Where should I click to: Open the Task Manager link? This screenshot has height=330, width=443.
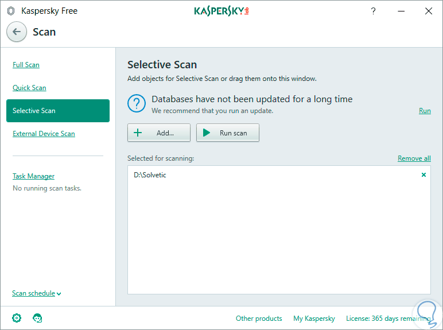click(x=34, y=176)
